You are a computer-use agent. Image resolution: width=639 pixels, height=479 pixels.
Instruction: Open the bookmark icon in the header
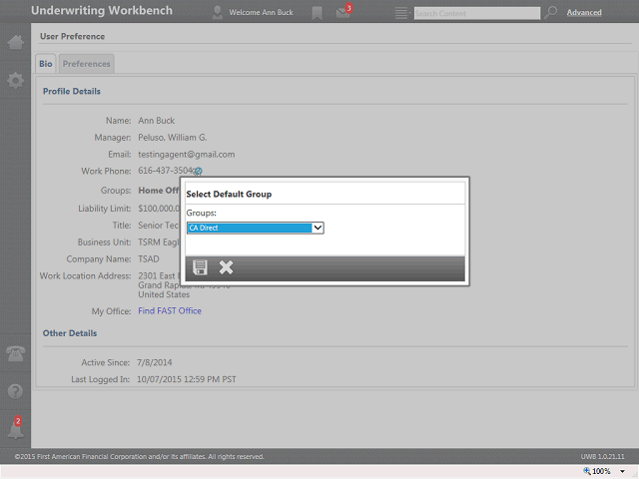pyautogui.click(x=317, y=13)
